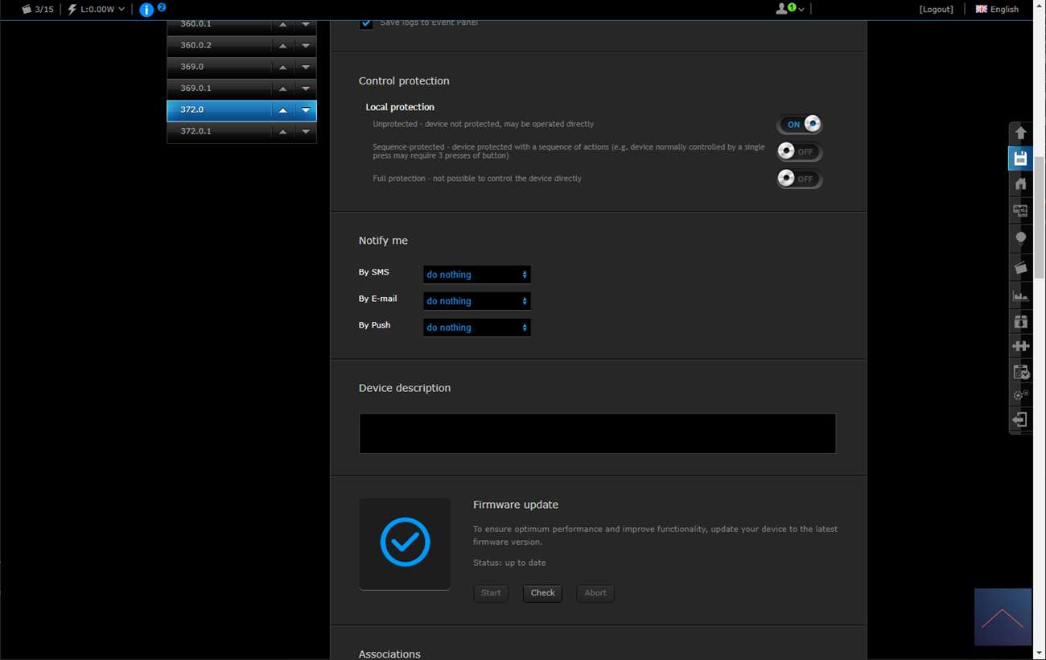Enable the Full protection switch

pyautogui.click(x=799, y=179)
